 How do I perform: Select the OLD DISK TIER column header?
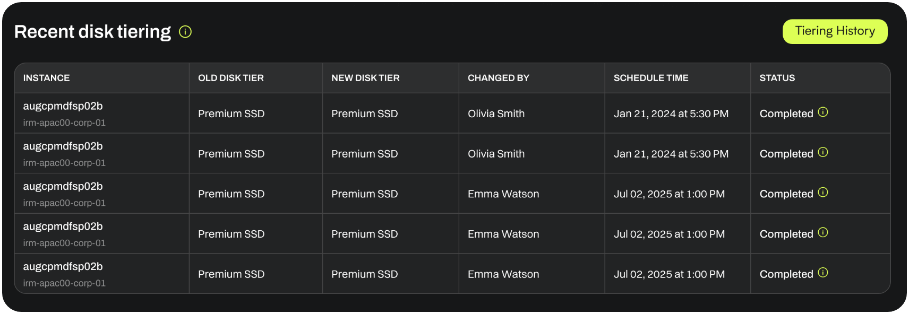click(231, 78)
